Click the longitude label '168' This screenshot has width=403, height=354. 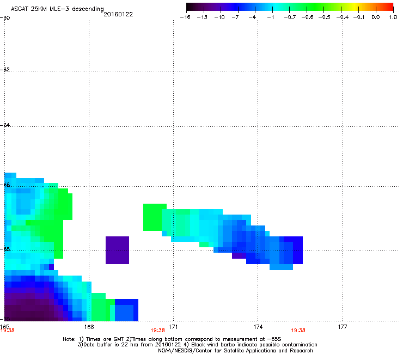click(x=89, y=327)
